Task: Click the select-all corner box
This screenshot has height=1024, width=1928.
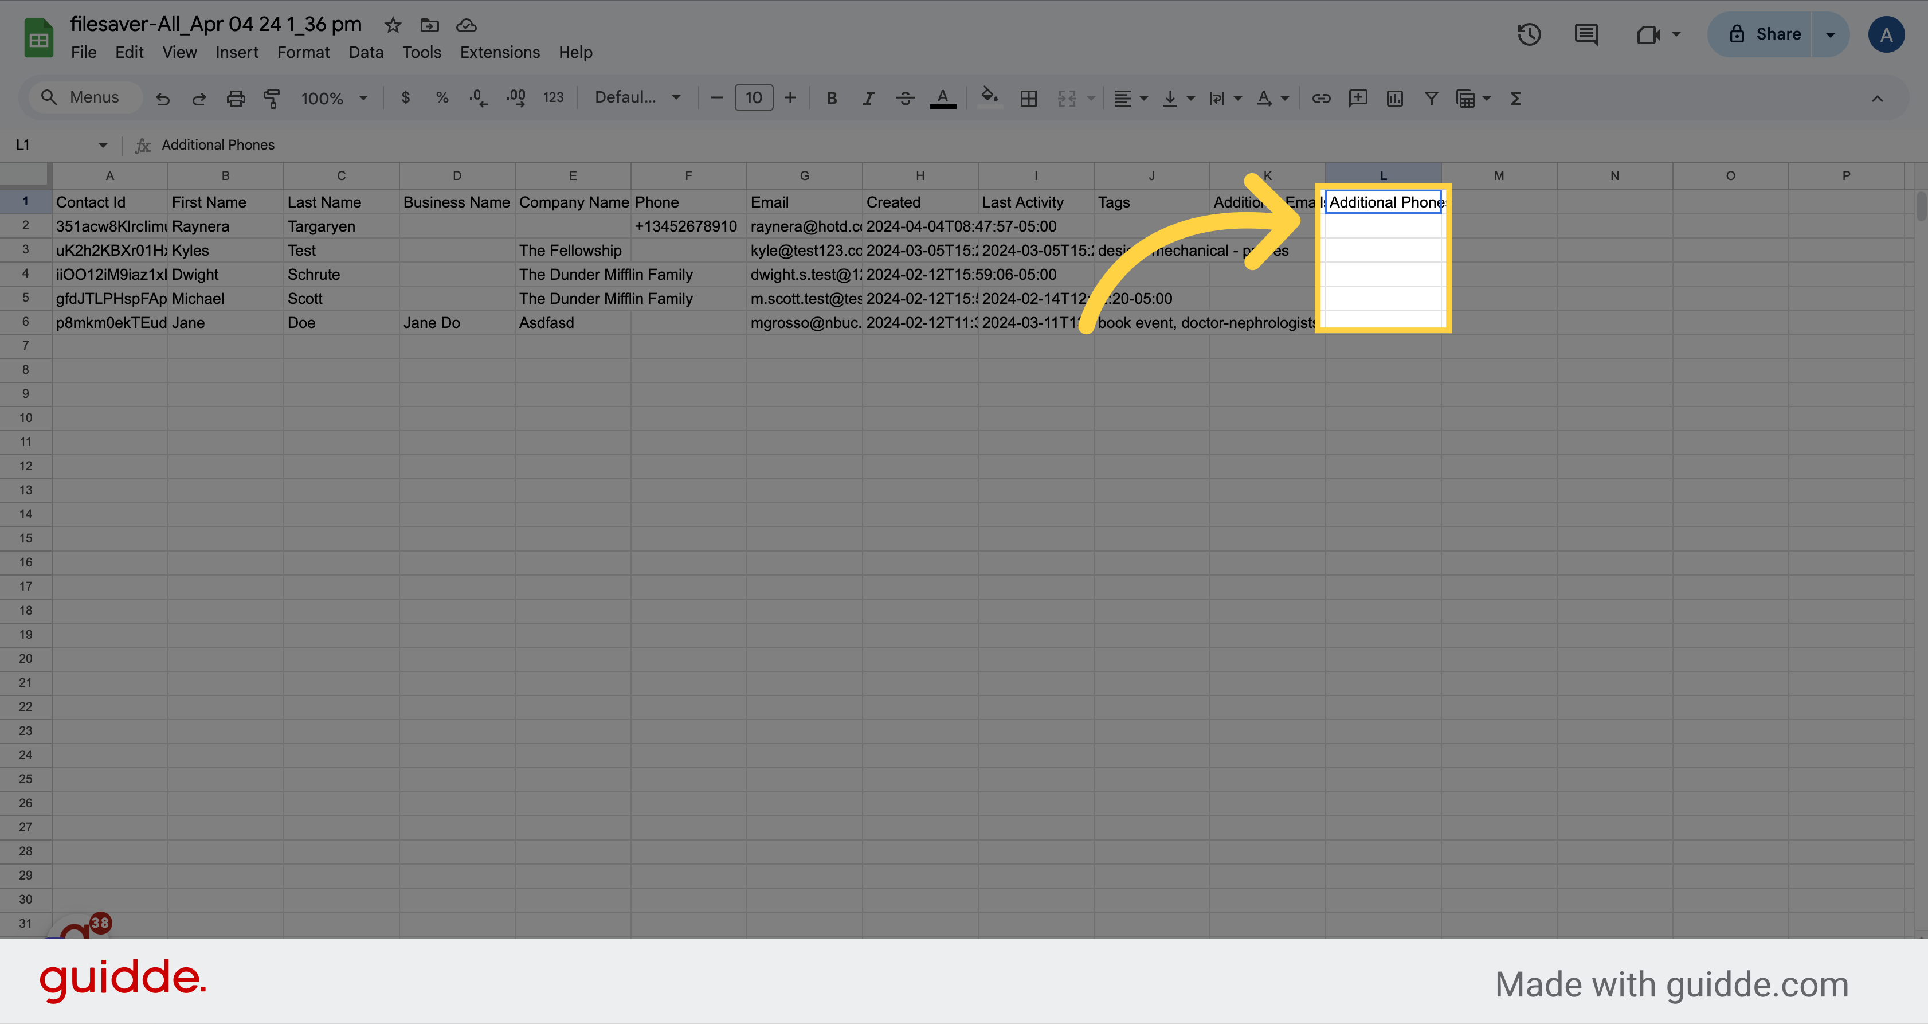Action: tap(25, 176)
